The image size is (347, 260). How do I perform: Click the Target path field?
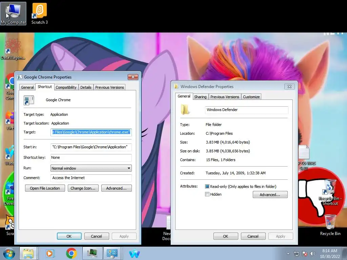click(91, 132)
